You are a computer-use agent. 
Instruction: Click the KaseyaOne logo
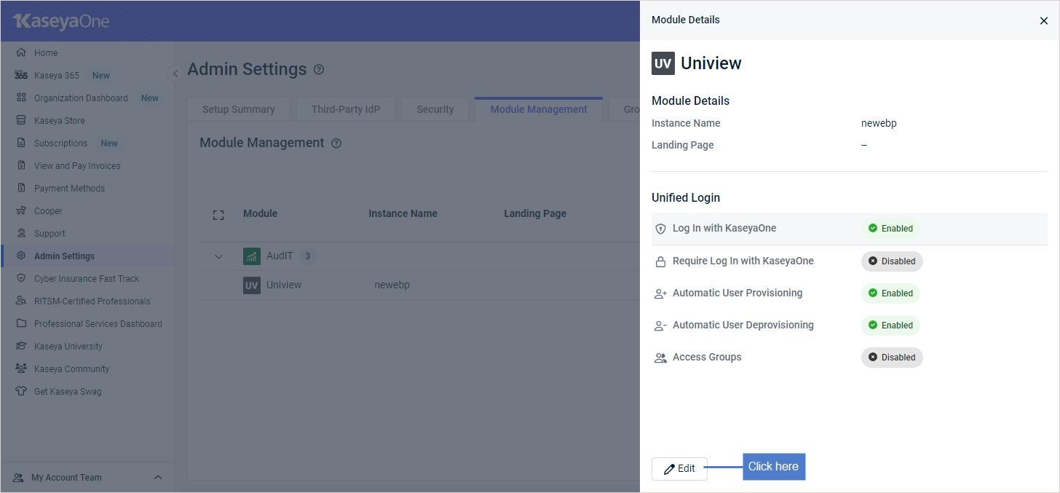[x=61, y=21]
